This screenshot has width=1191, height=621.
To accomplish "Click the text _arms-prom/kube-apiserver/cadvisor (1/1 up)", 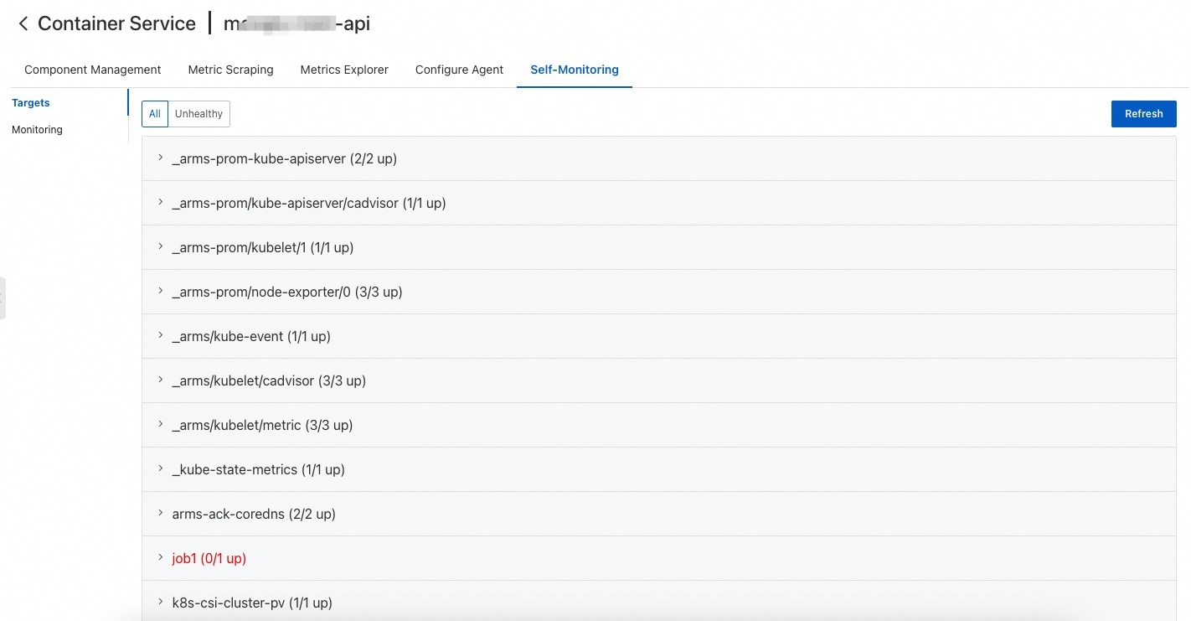I will [x=308, y=203].
